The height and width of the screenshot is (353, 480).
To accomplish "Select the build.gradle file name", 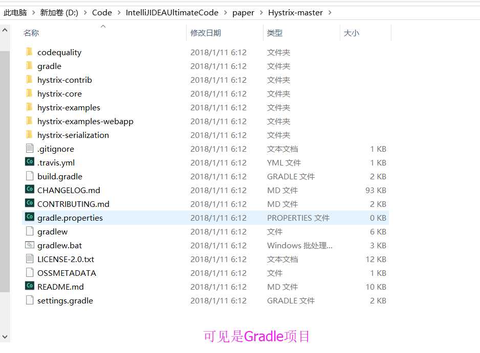I will pyautogui.click(x=60, y=176).
